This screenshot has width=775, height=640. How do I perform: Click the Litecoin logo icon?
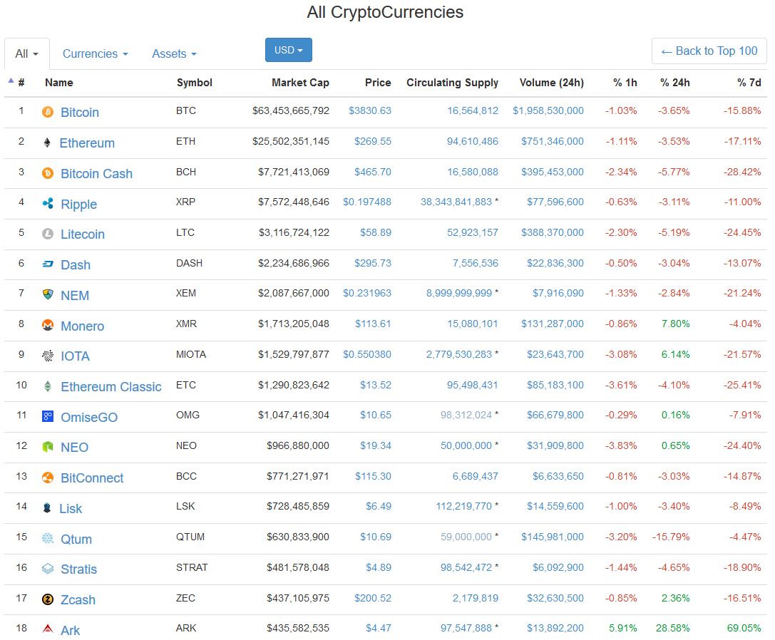coord(48,234)
